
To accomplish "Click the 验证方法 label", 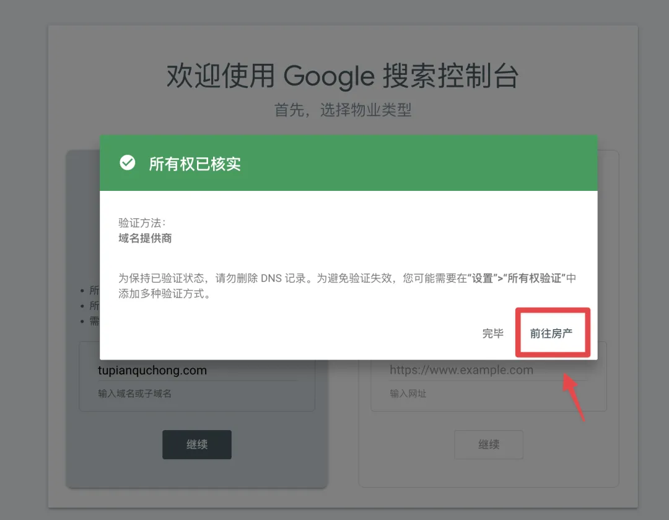I will click(142, 223).
